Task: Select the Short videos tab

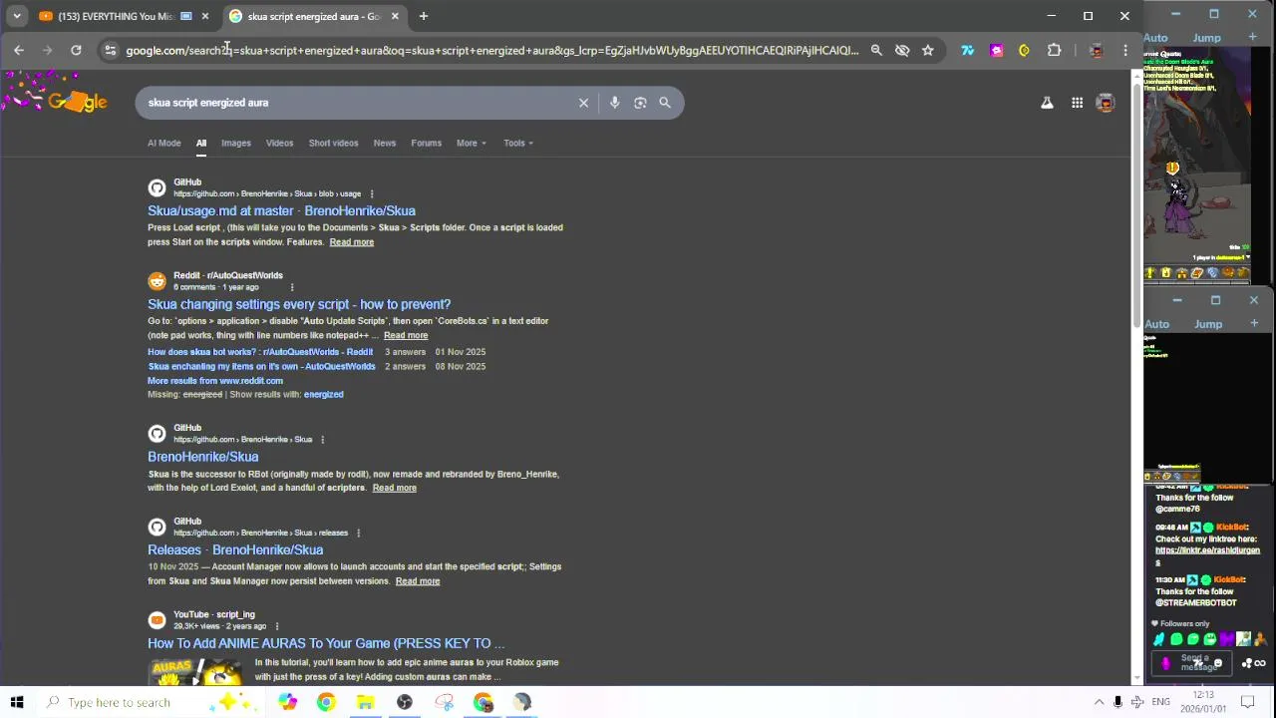Action: tap(333, 143)
